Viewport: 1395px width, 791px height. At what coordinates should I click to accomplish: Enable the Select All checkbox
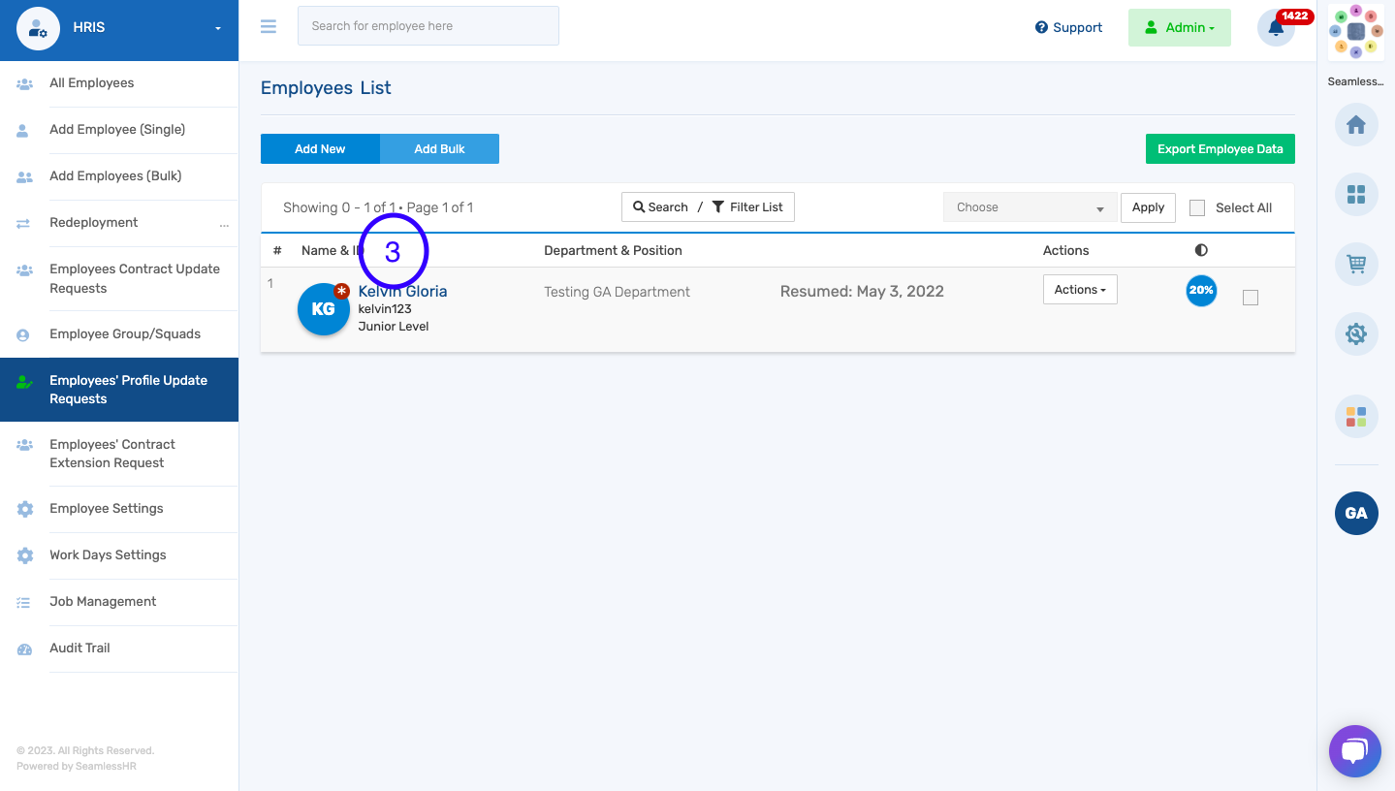[1196, 207]
